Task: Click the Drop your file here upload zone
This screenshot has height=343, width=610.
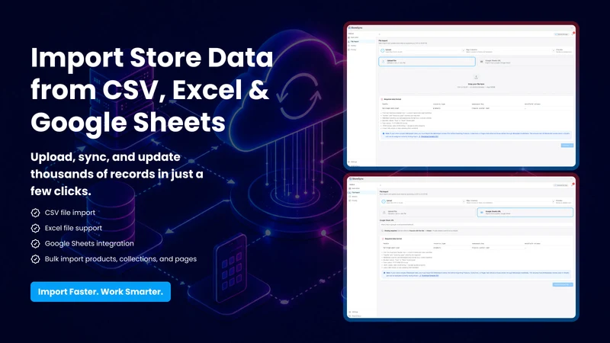Action: [x=476, y=82]
